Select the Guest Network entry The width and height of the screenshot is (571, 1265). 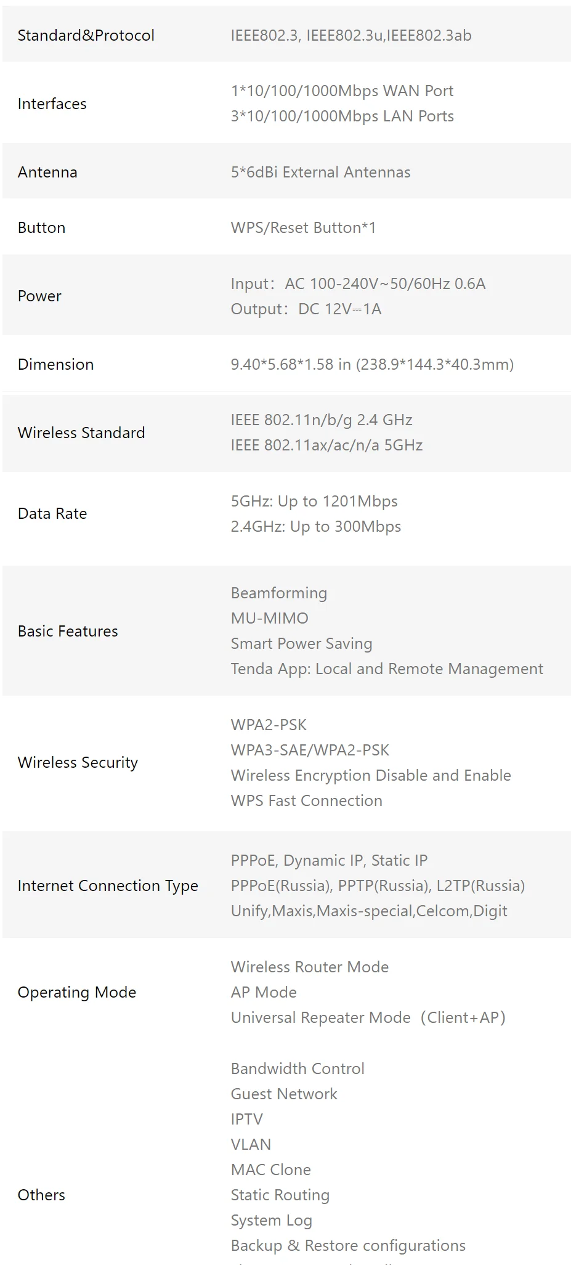click(284, 1094)
